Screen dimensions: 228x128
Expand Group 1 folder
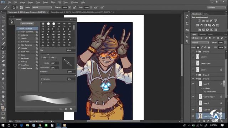(197, 75)
